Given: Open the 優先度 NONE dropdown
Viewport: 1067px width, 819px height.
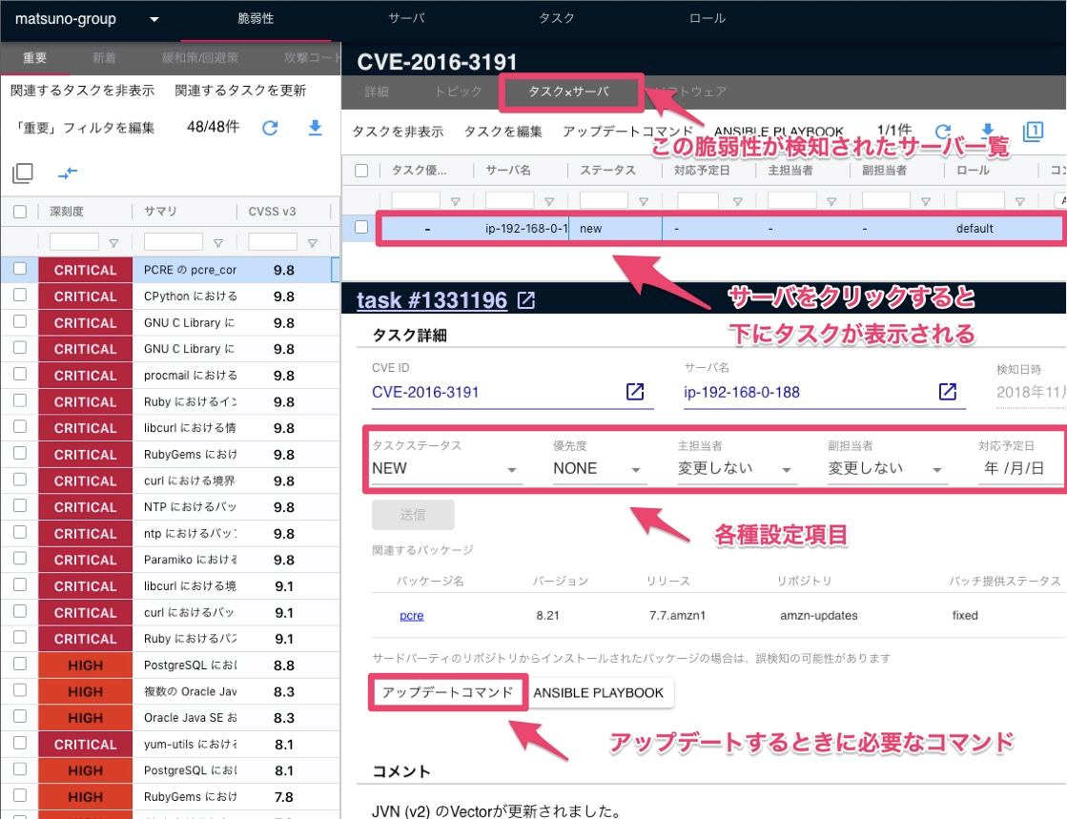Looking at the screenshot, I should (x=599, y=468).
